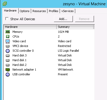Click the Hard disk 3 drive icon
Screen dimensions: 107x100
[8, 56]
